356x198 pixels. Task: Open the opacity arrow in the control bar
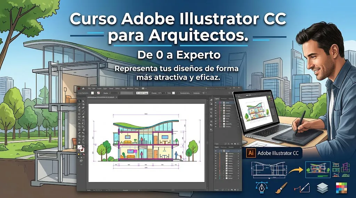tap(166, 93)
